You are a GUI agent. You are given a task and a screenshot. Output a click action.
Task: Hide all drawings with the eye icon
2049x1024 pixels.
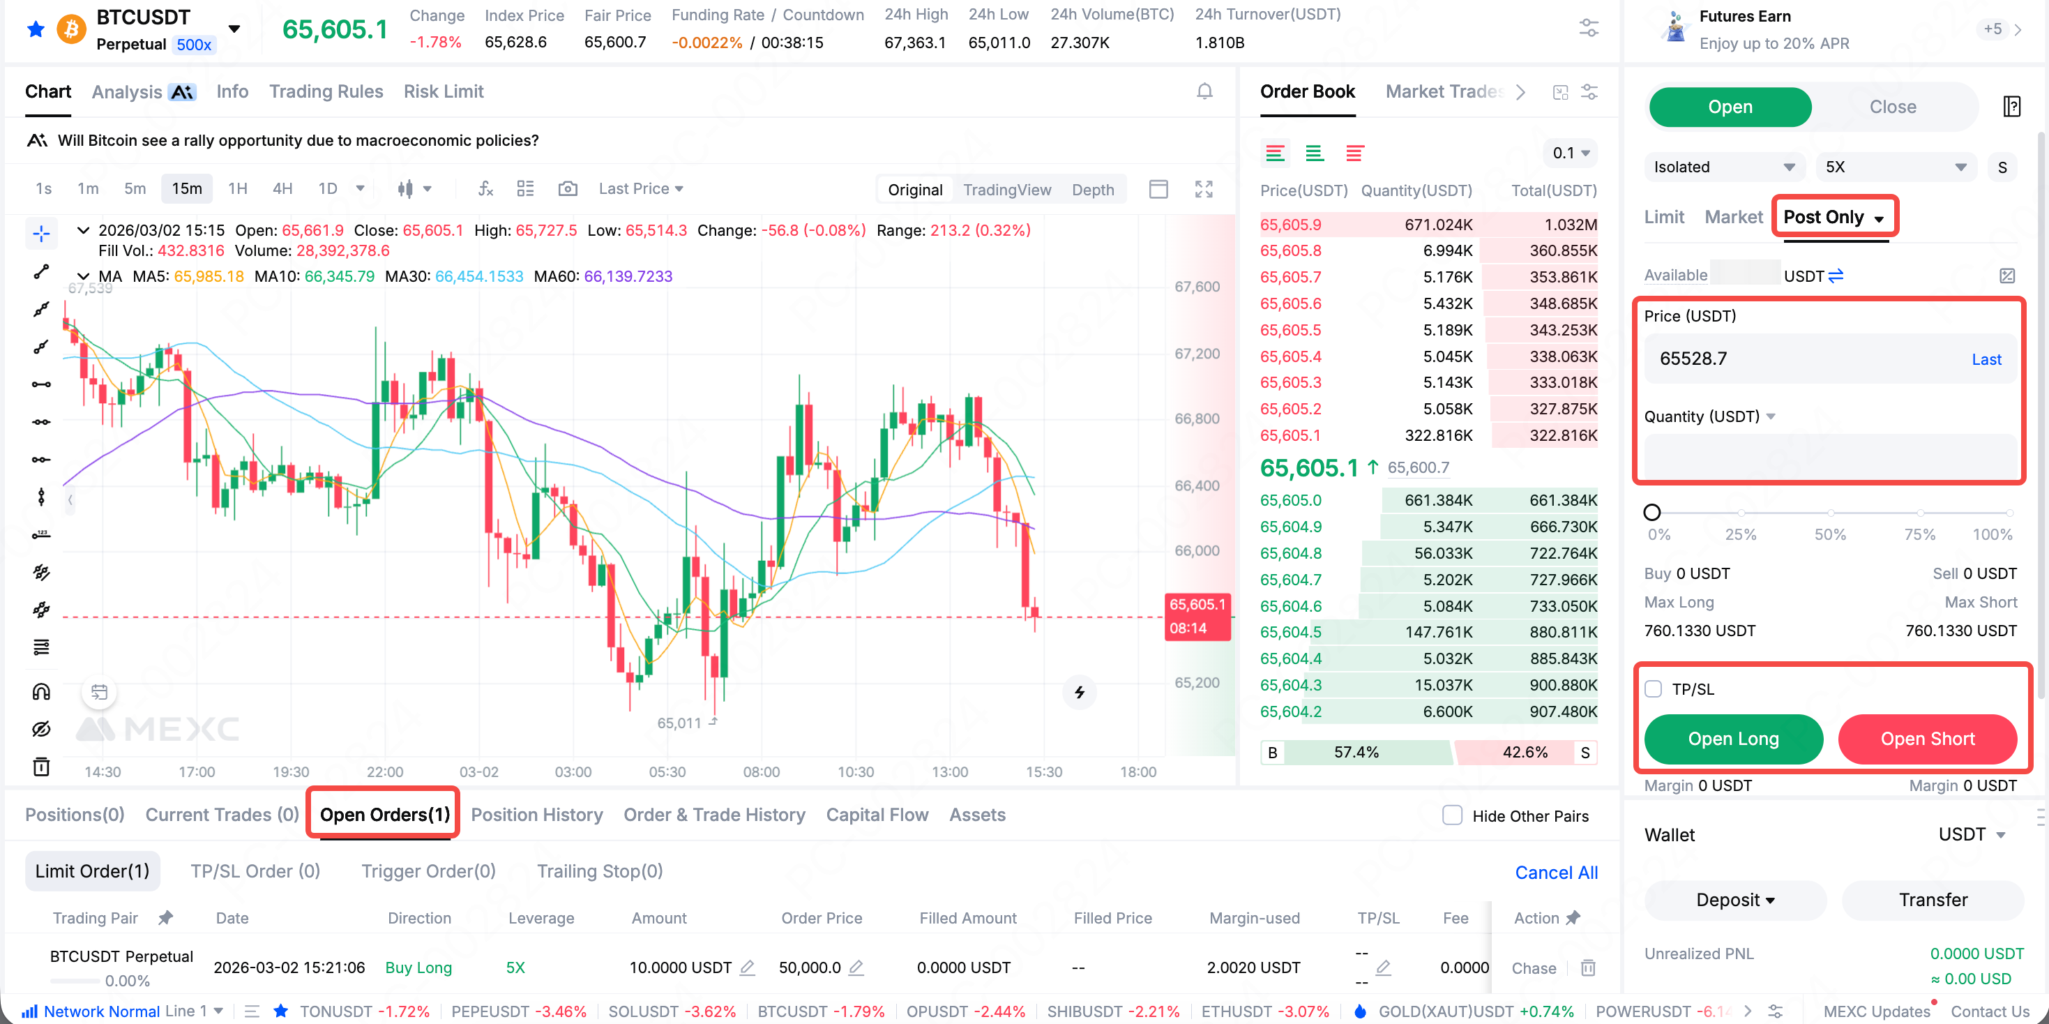pos(41,728)
